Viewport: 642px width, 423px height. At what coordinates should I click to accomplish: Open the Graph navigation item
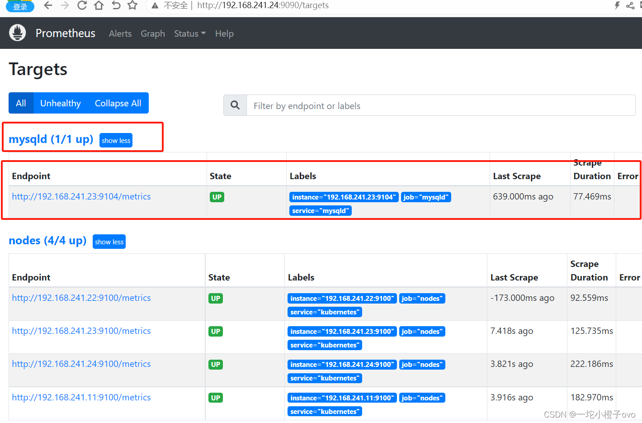tap(153, 33)
